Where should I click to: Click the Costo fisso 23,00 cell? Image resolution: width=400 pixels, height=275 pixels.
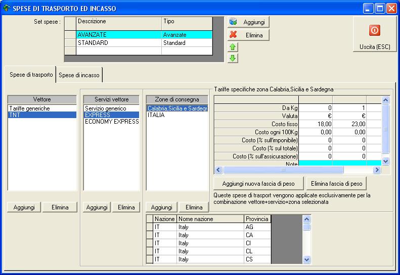pos(349,124)
